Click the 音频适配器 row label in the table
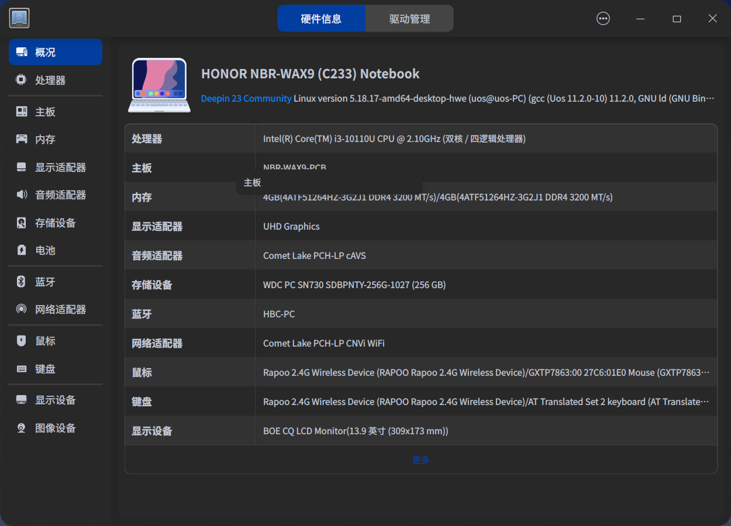This screenshot has height=526, width=731. (157, 255)
